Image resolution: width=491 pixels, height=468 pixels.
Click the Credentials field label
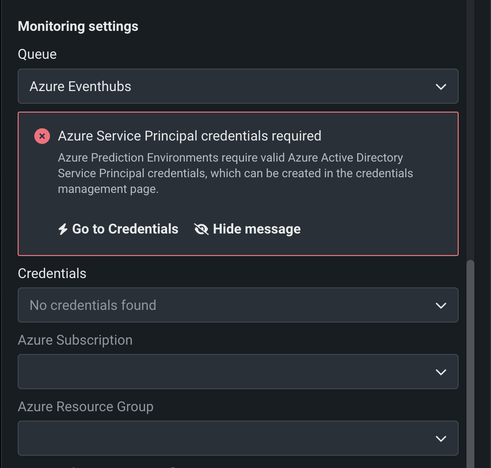pos(52,274)
